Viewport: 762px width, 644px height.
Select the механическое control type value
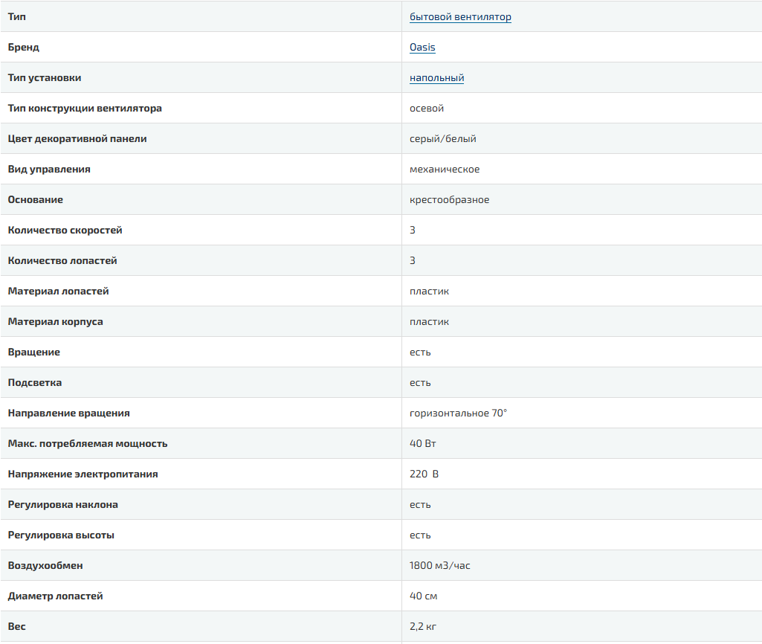pyautogui.click(x=445, y=169)
